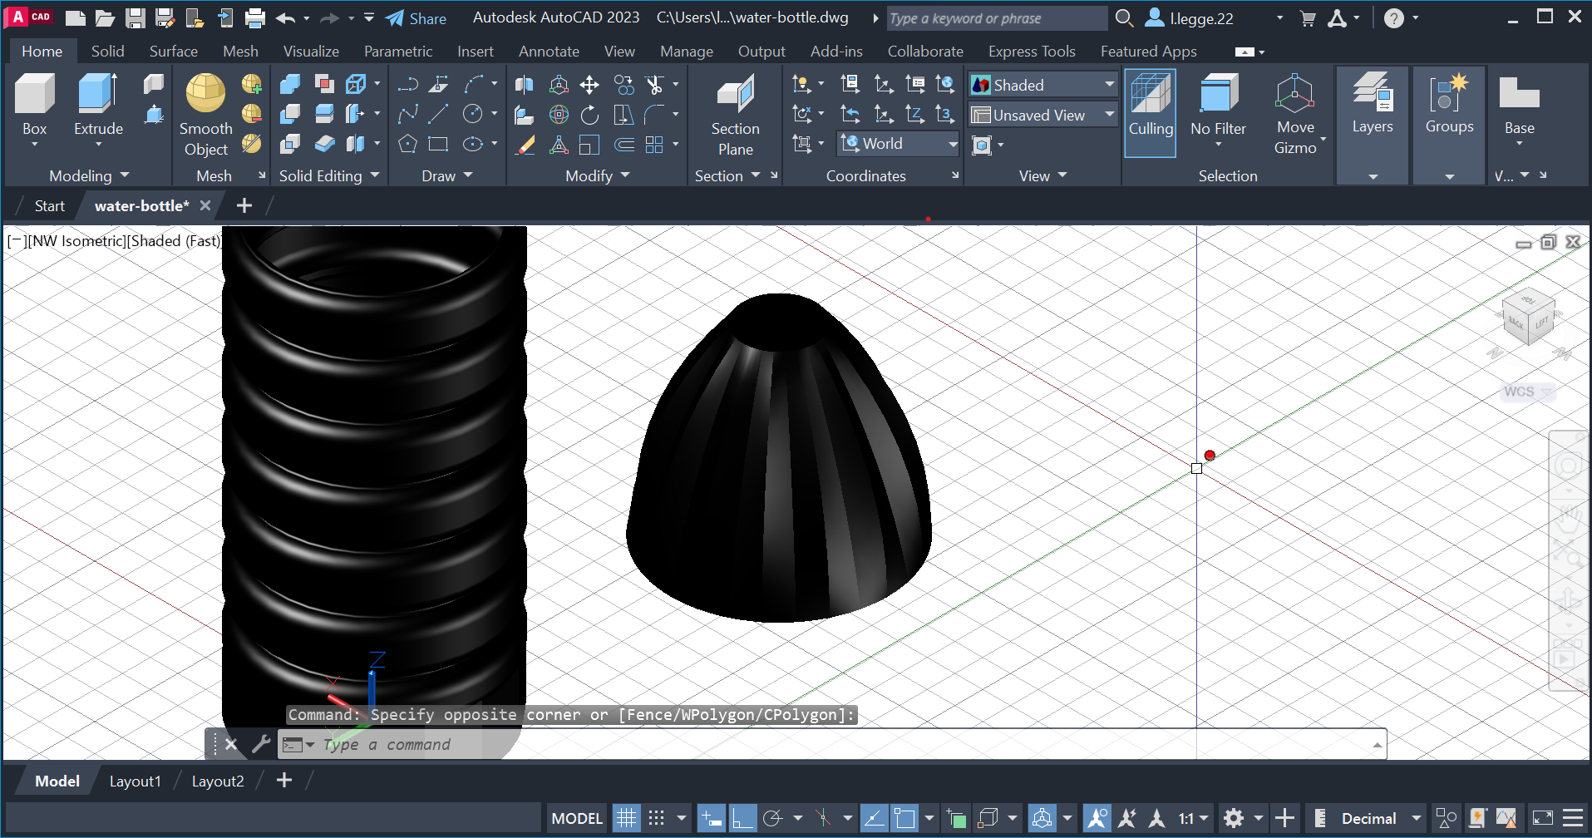Toggle polar tracking in status bar
1592x838 pixels.
tap(772, 818)
